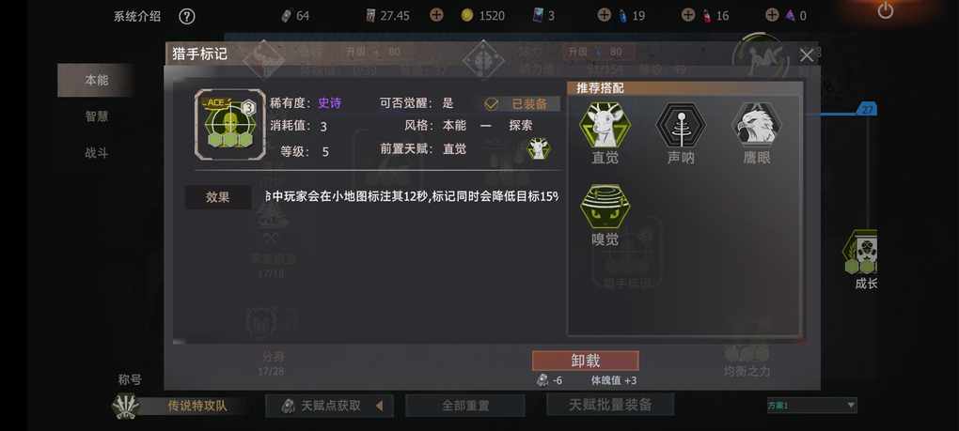The width and height of the screenshot is (959, 431).
Task: Select the 直觉 deer talent icon
Action: pos(605,125)
